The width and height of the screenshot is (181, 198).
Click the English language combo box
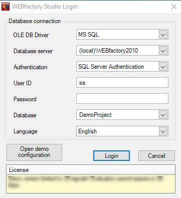[122, 131]
